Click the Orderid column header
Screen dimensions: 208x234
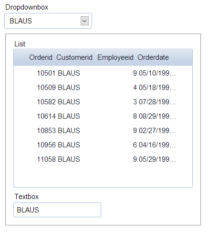point(41,57)
